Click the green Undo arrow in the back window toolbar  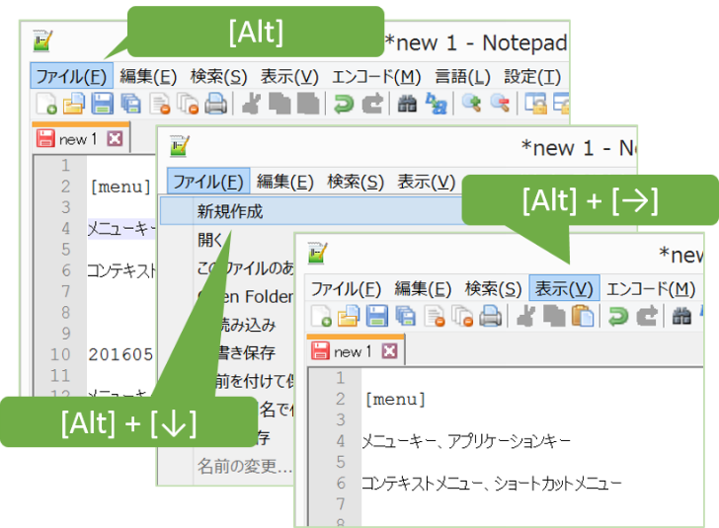[x=344, y=104]
